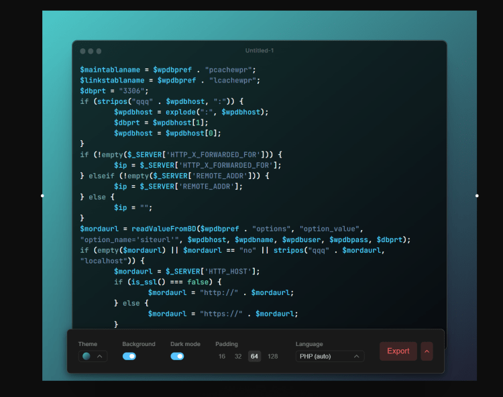Click the first window control dot
Screen dimensions: 503x397
[x=82, y=51]
